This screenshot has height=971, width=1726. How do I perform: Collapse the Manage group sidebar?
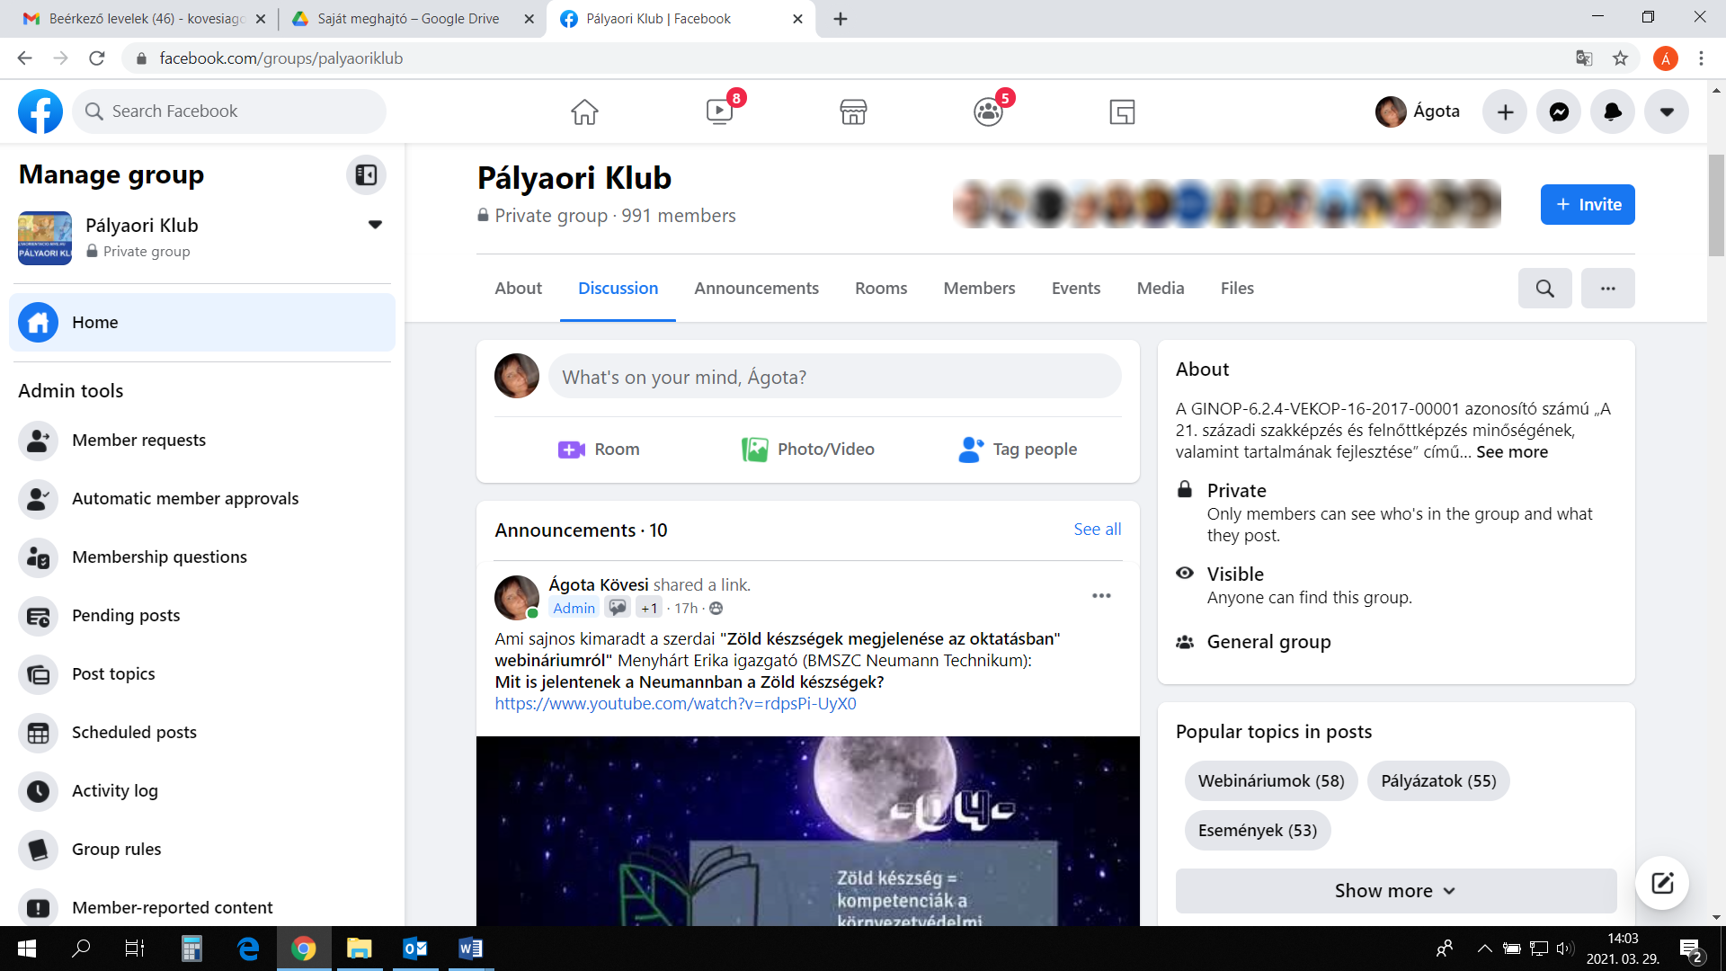[x=366, y=174]
